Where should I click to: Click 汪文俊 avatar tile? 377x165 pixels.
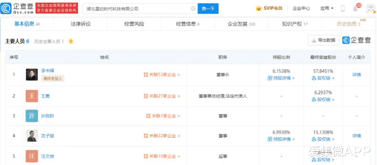(x=32, y=156)
